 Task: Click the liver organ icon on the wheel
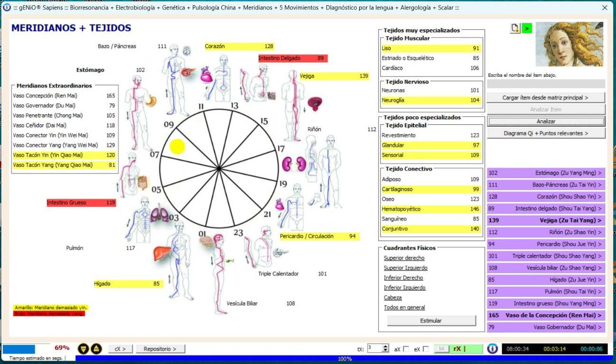point(162,253)
